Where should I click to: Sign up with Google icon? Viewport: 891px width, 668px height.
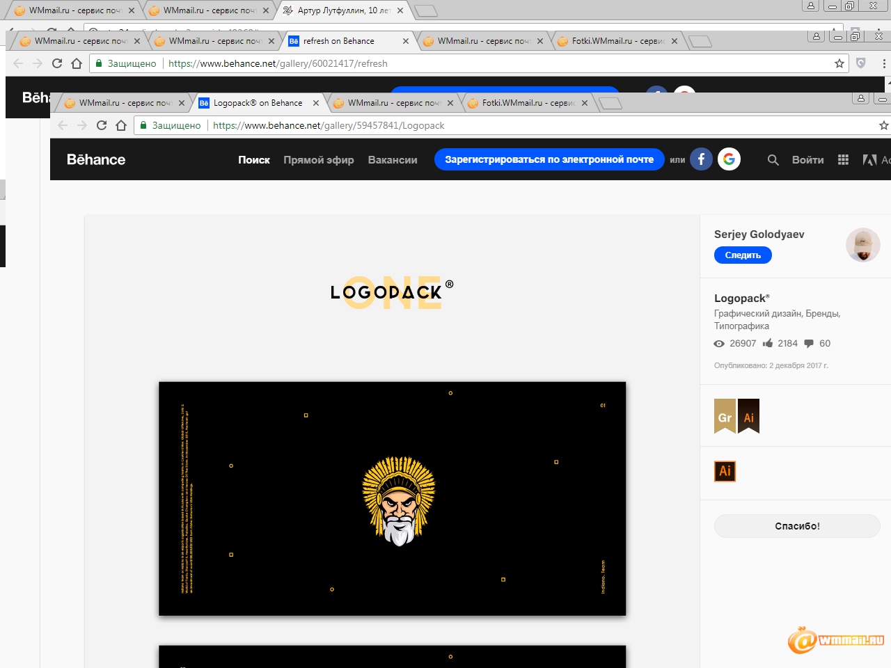[729, 159]
